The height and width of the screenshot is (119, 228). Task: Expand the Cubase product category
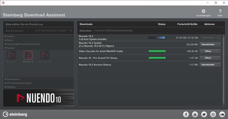[5, 36]
